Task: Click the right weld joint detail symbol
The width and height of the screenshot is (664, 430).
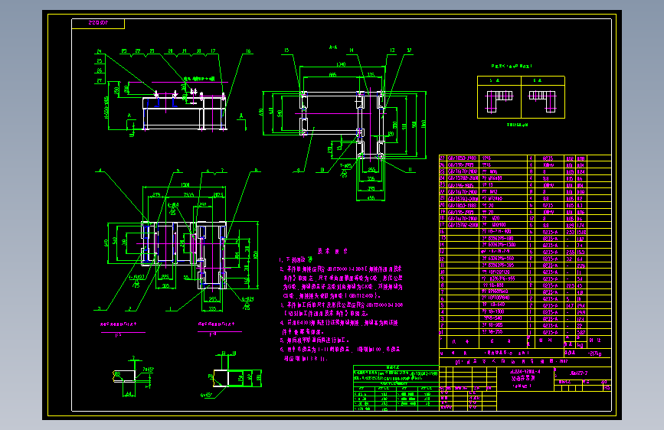Action: [x=542, y=101]
